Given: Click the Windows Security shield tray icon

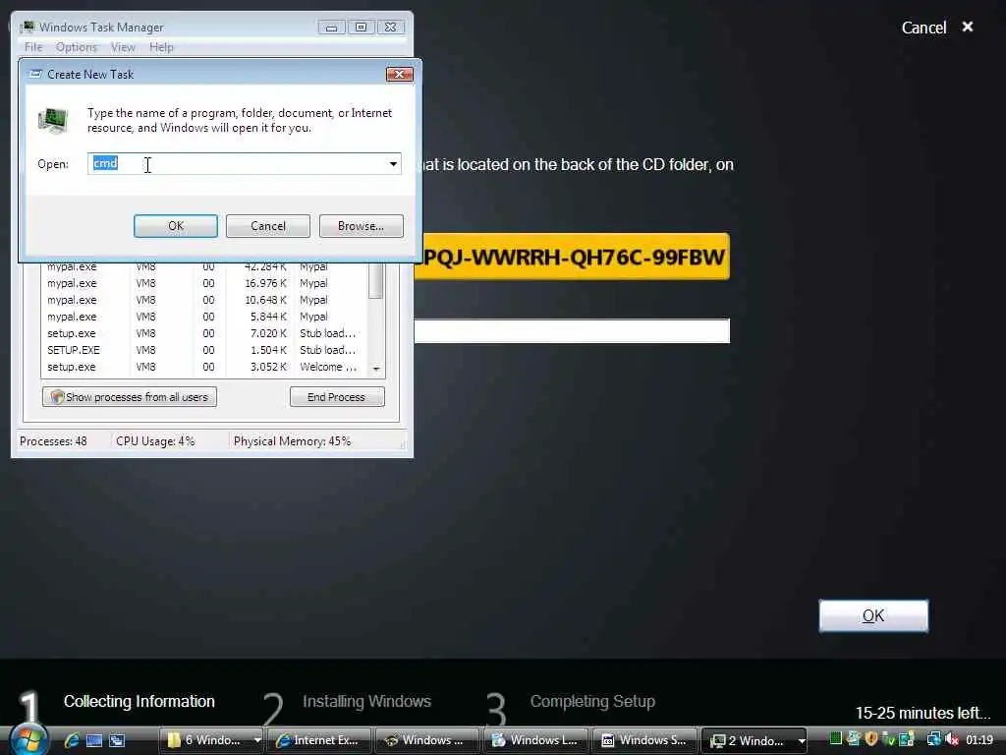Looking at the screenshot, I should click(x=870, y=739).
